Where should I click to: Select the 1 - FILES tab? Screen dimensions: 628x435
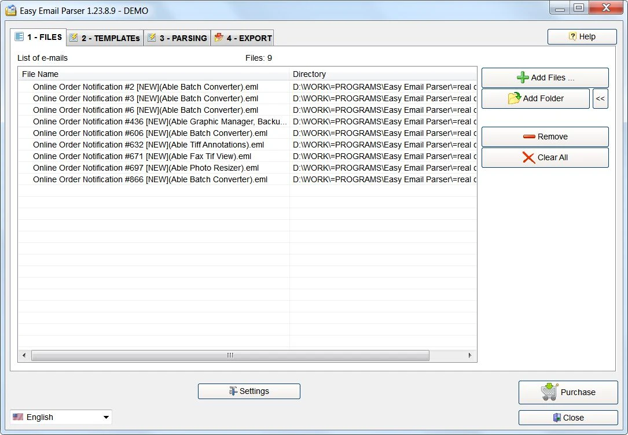pyautogui.click(x=38, y=37)
